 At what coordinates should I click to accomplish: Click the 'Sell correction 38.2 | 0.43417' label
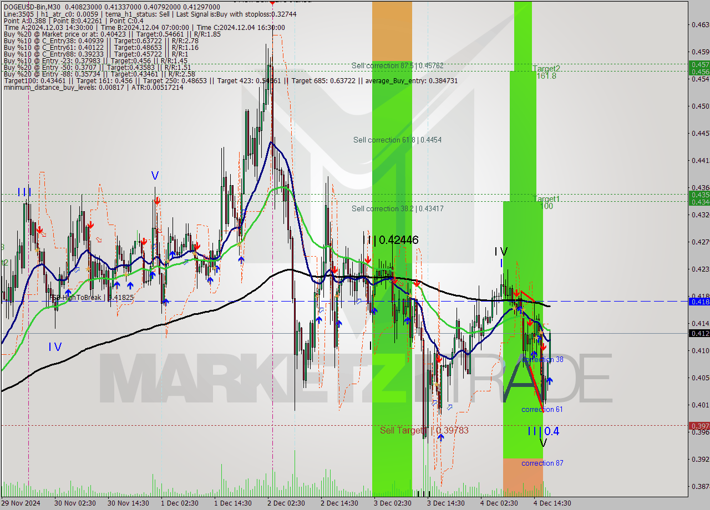(397, 208)
